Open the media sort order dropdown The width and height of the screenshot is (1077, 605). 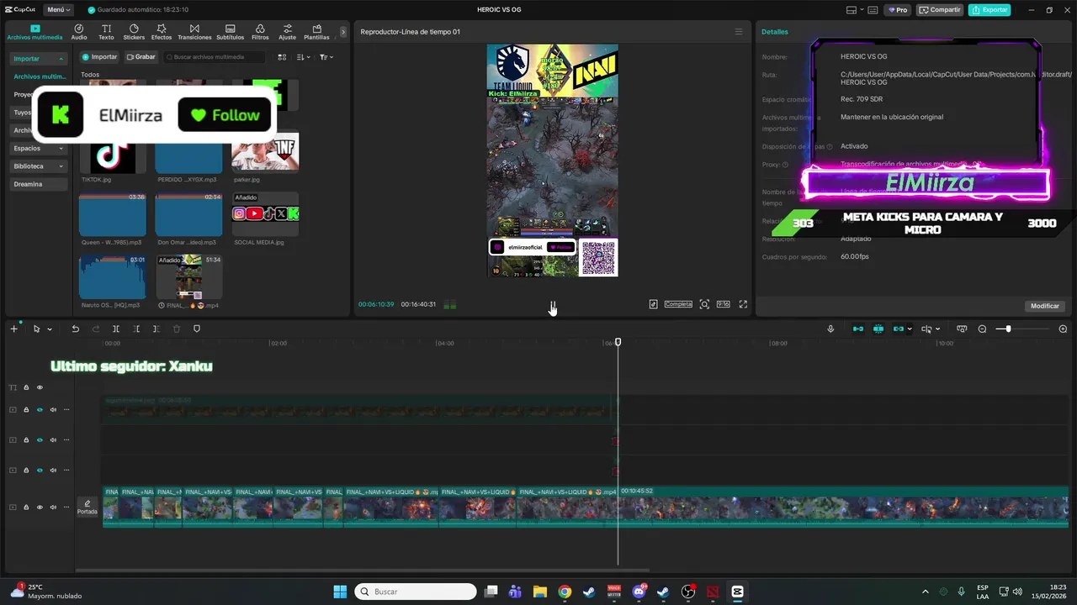coord(304,57)
